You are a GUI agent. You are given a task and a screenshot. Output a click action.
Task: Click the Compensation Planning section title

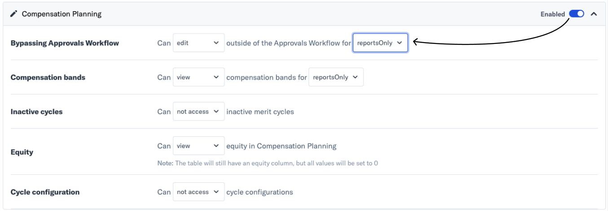(x=62, y=14)
